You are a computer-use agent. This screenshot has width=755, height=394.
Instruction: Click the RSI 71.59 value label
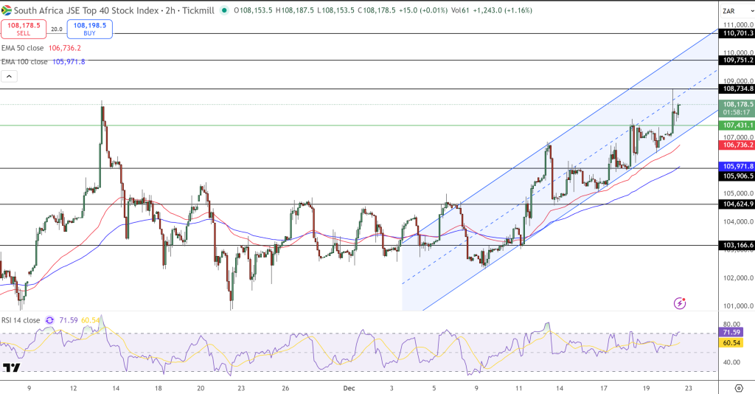click(731, 332)
